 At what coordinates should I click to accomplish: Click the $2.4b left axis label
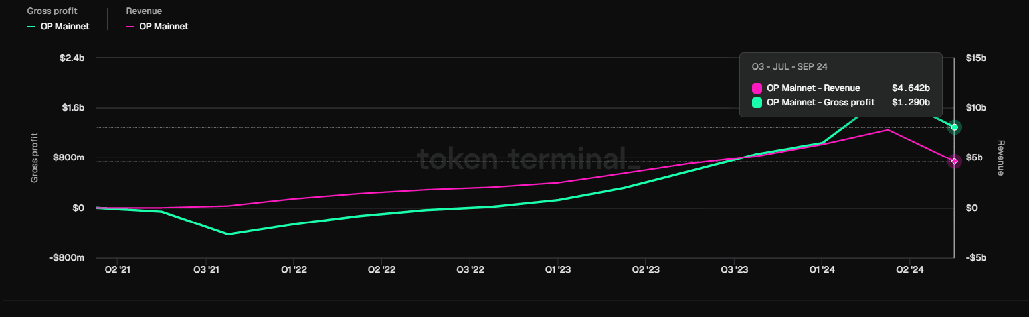pos(72,58)
